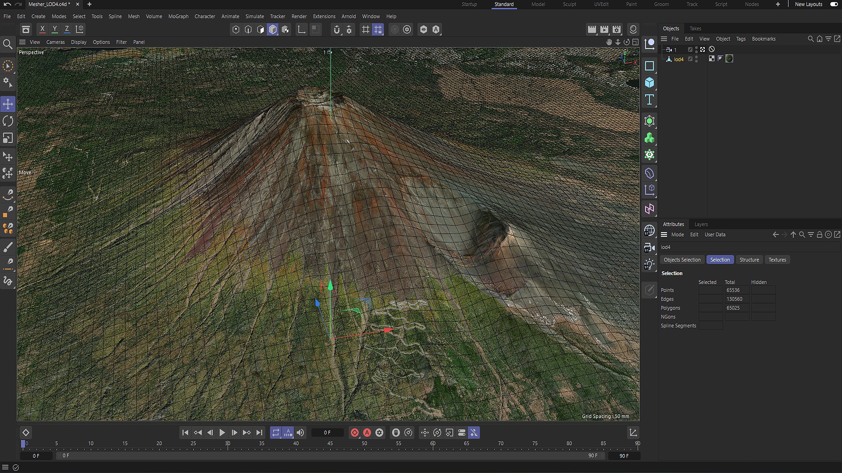Viewport: 842px width, 473px height.
Task: Switch to Edges mode
Action: [x=248, y=29]
